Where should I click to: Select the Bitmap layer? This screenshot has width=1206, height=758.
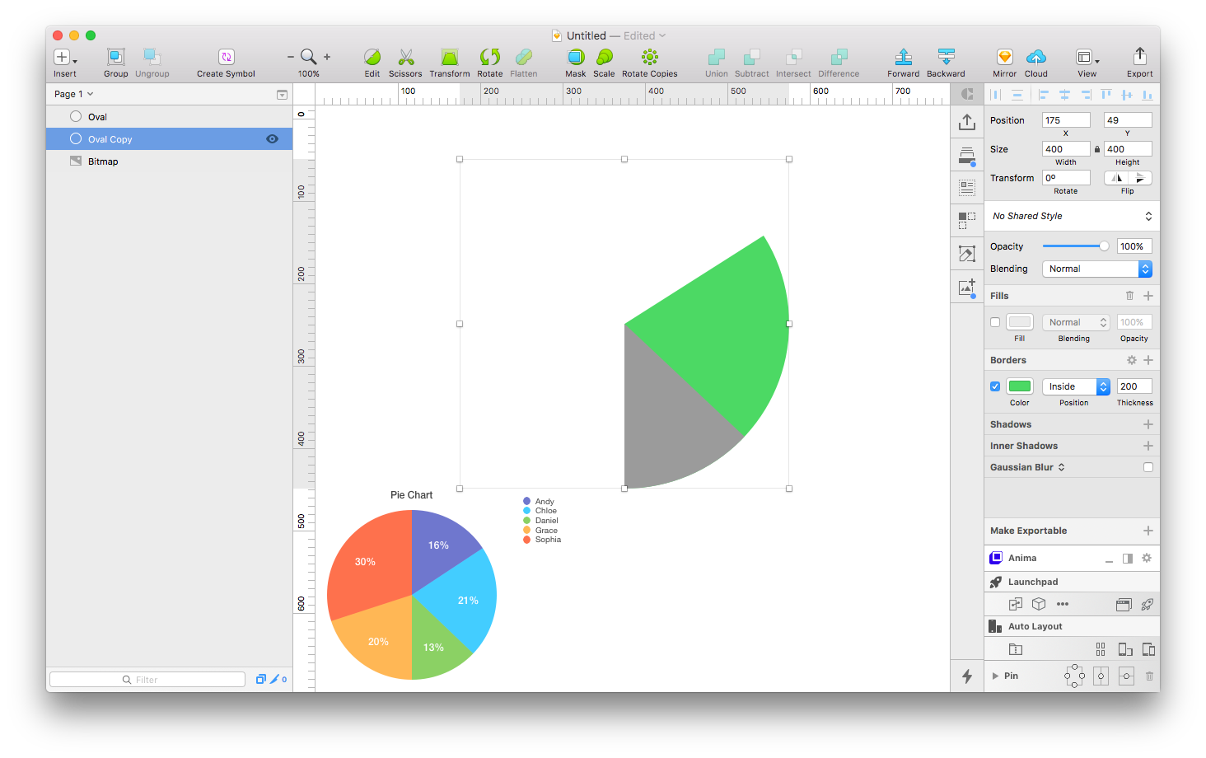coord(169,161)
